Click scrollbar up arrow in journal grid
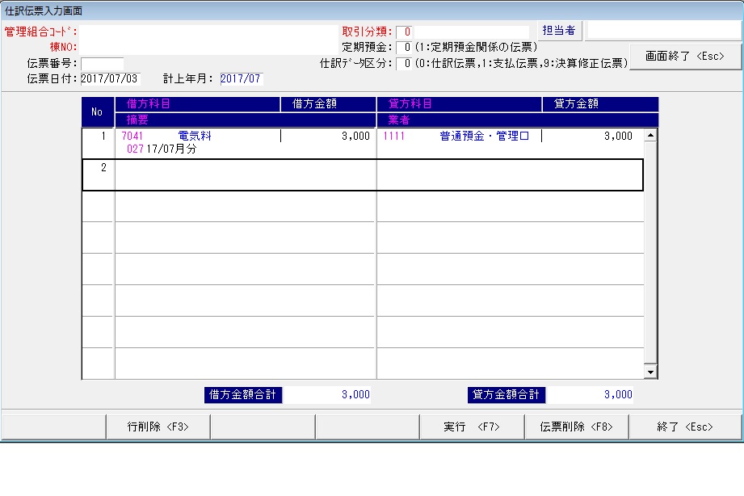 click(650, 135)
